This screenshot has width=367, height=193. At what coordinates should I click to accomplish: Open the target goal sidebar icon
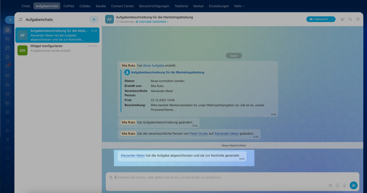tap(7, 112)
